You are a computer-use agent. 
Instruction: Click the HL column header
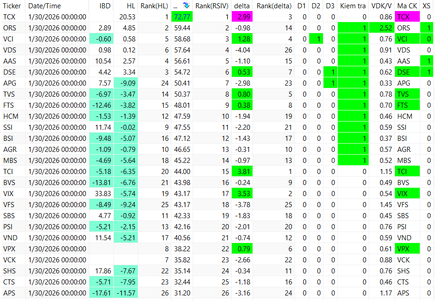pyautogui.click(x=131, y=6)
